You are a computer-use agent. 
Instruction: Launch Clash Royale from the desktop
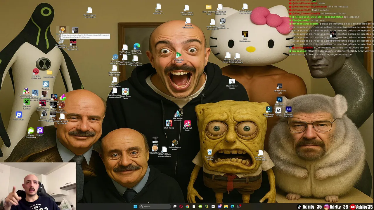tap(169, 125)
